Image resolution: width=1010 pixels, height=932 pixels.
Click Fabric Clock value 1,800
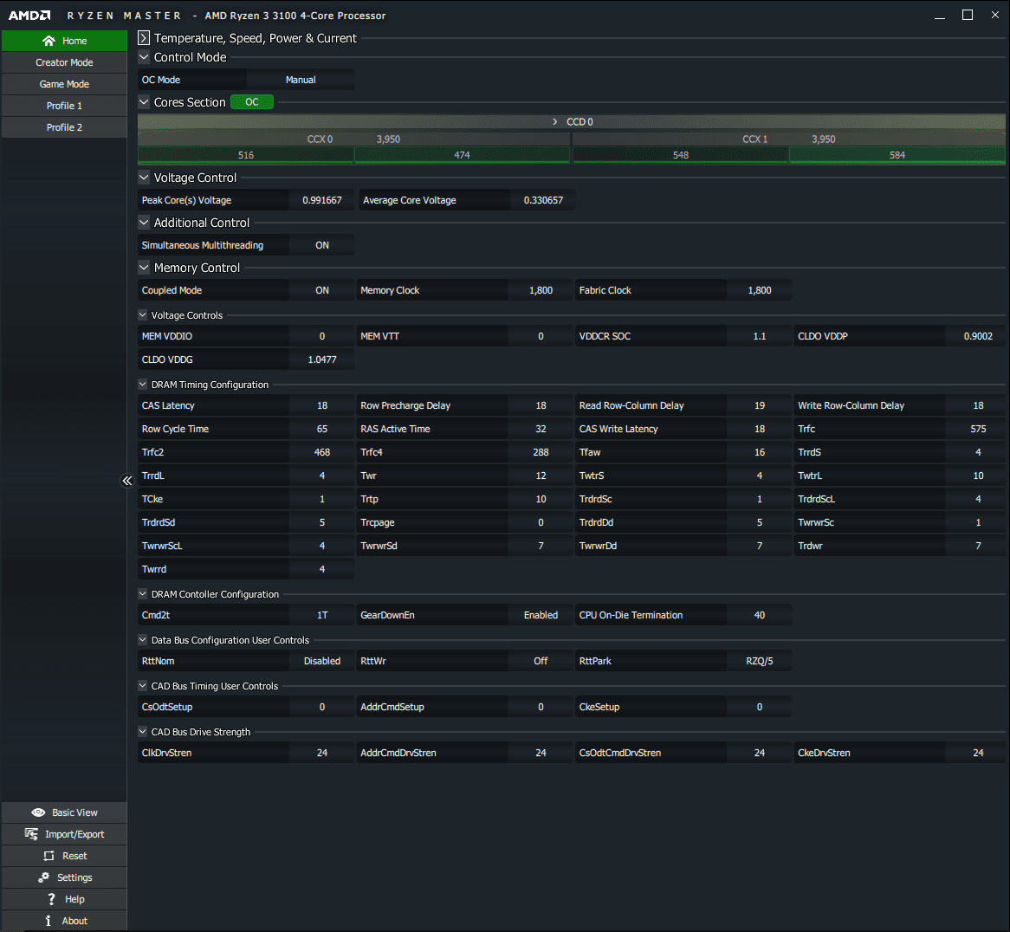click(760, 290)
